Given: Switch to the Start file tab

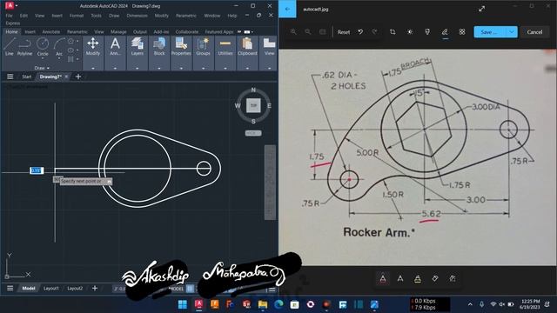Looking at the screenshot, I should coord(27,77).
